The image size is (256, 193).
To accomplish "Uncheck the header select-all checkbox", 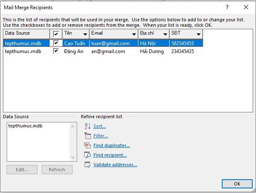I will [x=56, y=34].
